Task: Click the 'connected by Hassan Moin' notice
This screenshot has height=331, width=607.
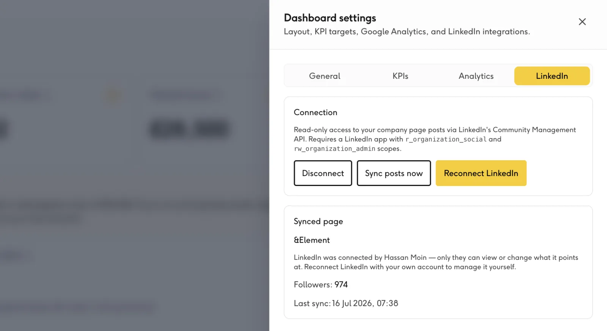Action: pos(436,262)
